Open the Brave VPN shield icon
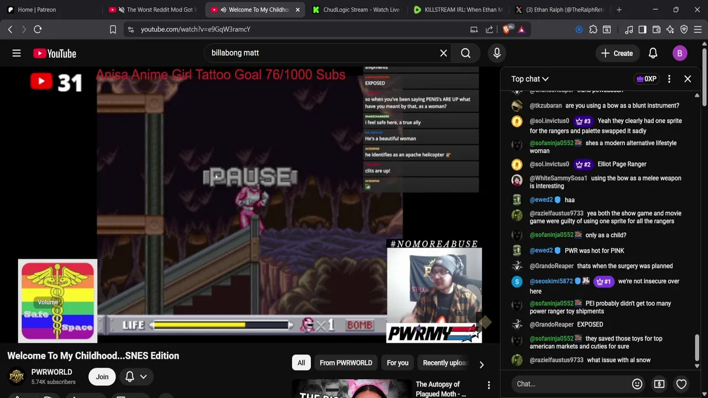The image size is (708, 398). 684,29
